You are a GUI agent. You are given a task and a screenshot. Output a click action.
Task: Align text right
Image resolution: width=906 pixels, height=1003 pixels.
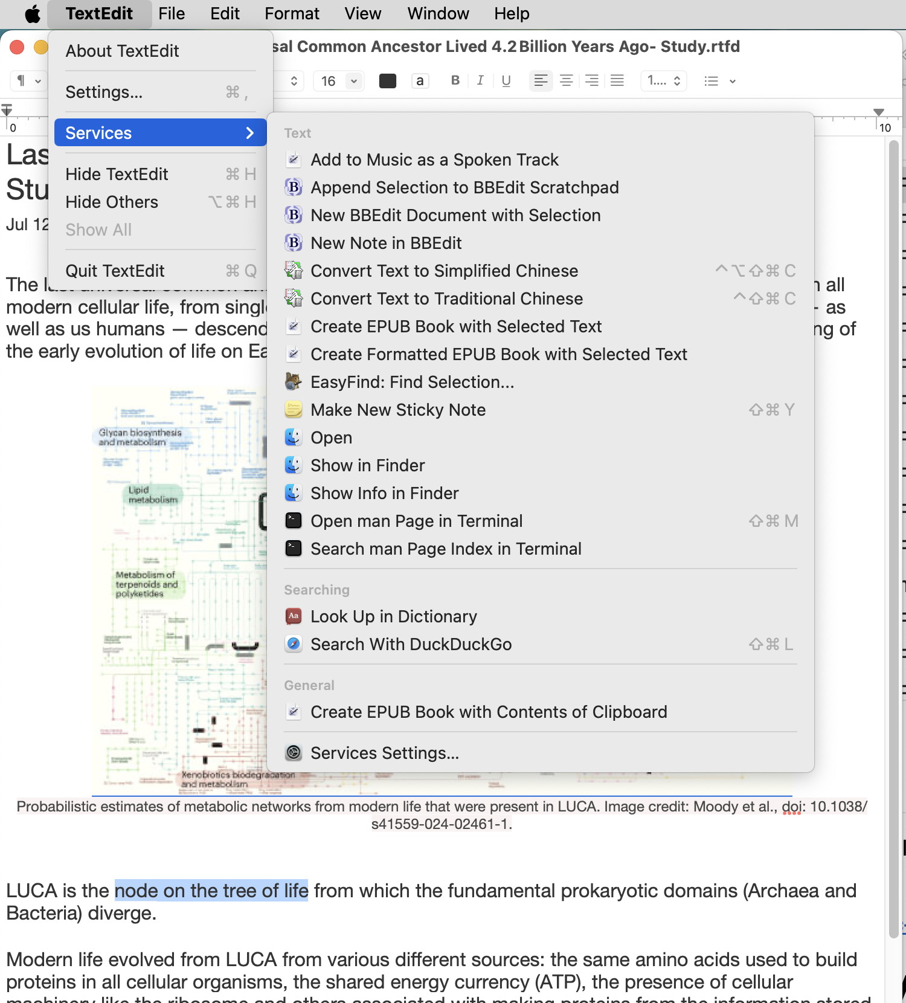[x=592, y=80]
